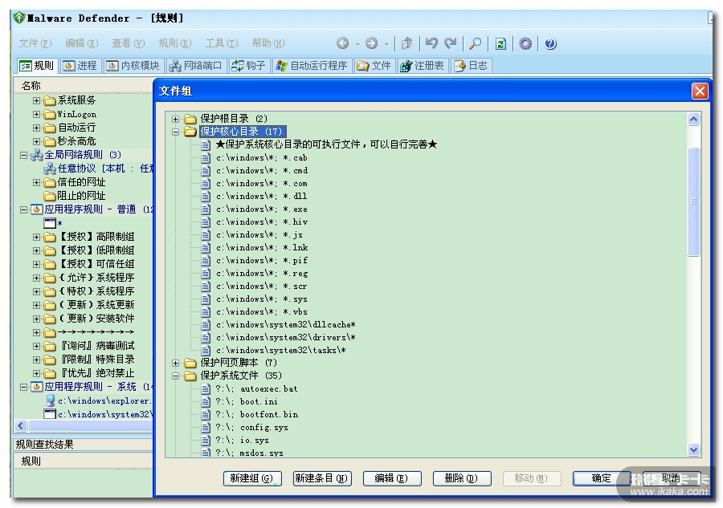The width and height of the screenshot is (723, 508).
Task: Click the blue help question icon
Action: pyautogui.click(x=550, y=44)
